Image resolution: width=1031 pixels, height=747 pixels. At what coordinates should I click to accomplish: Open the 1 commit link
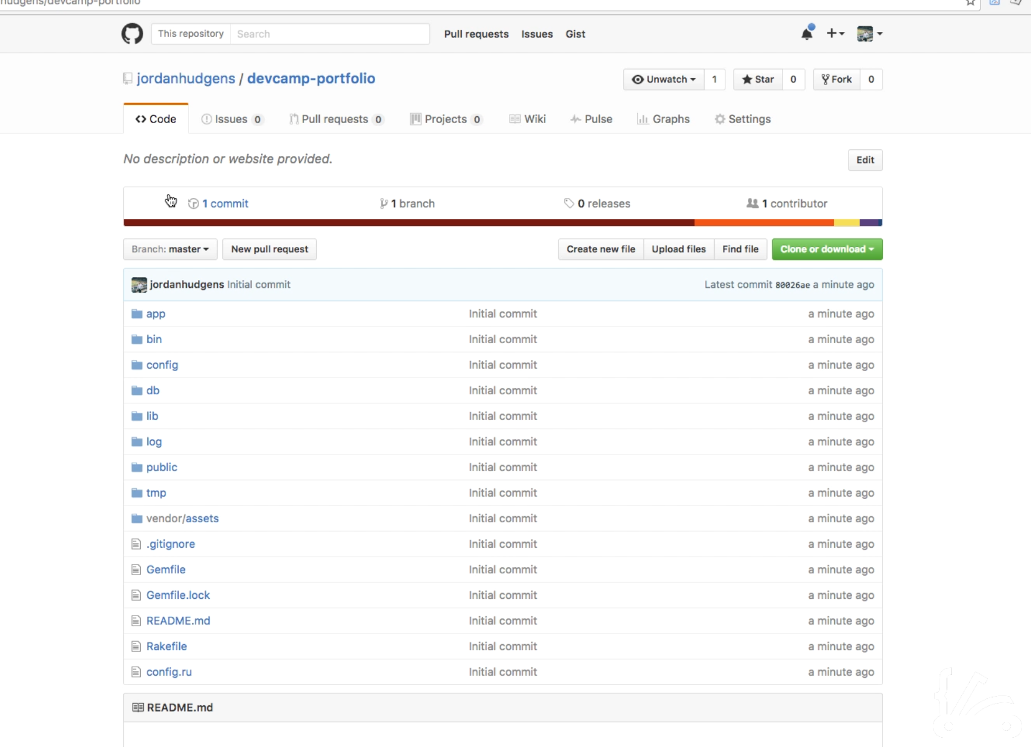pyautogui.click(x=225, y=203)
